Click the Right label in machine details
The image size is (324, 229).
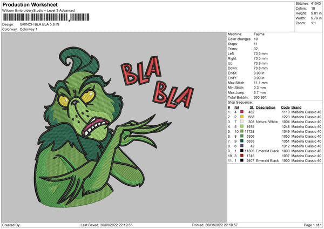click(232, 58)
